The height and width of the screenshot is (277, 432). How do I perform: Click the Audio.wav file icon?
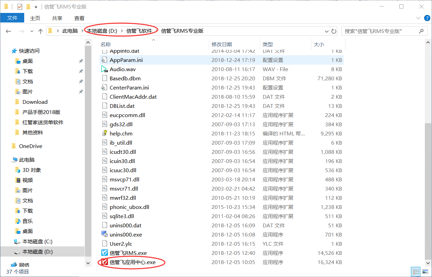pos(104,69)
